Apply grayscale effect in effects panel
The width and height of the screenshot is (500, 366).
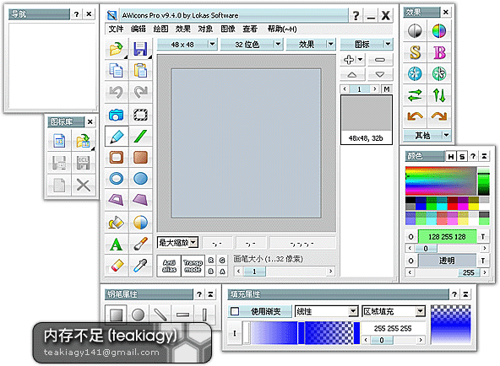point(415,31)
